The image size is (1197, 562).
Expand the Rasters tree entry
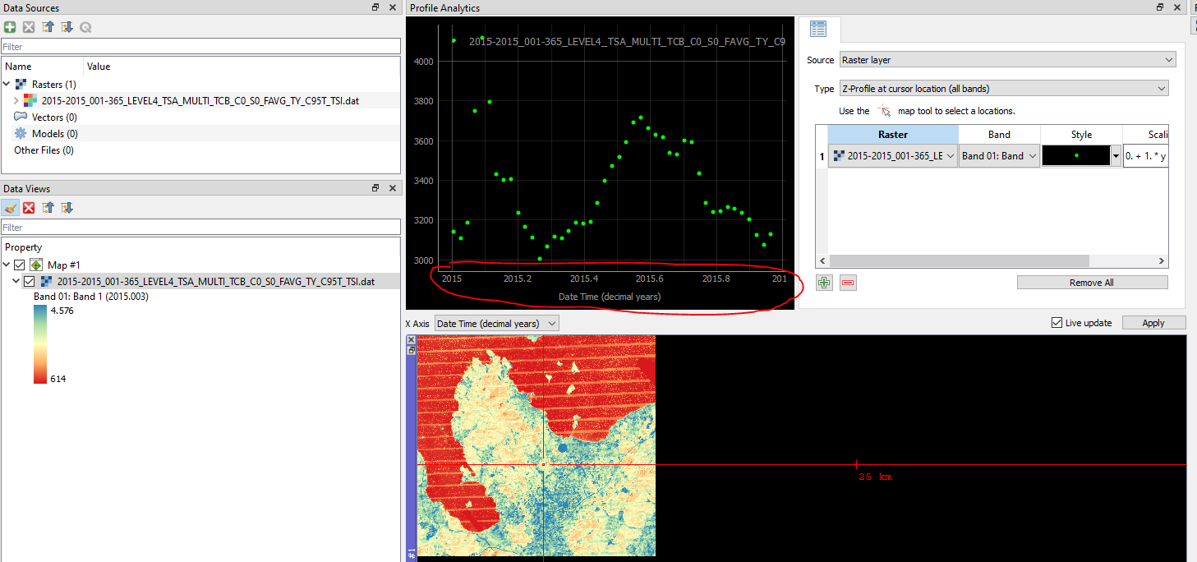click(7, 84)
